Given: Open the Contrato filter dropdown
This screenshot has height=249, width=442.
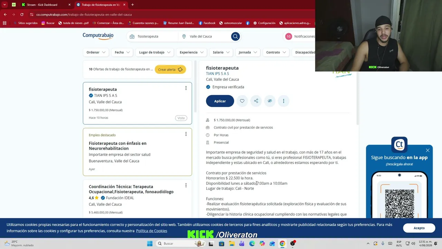Looking at the screenshot, I should click(276, 52).
